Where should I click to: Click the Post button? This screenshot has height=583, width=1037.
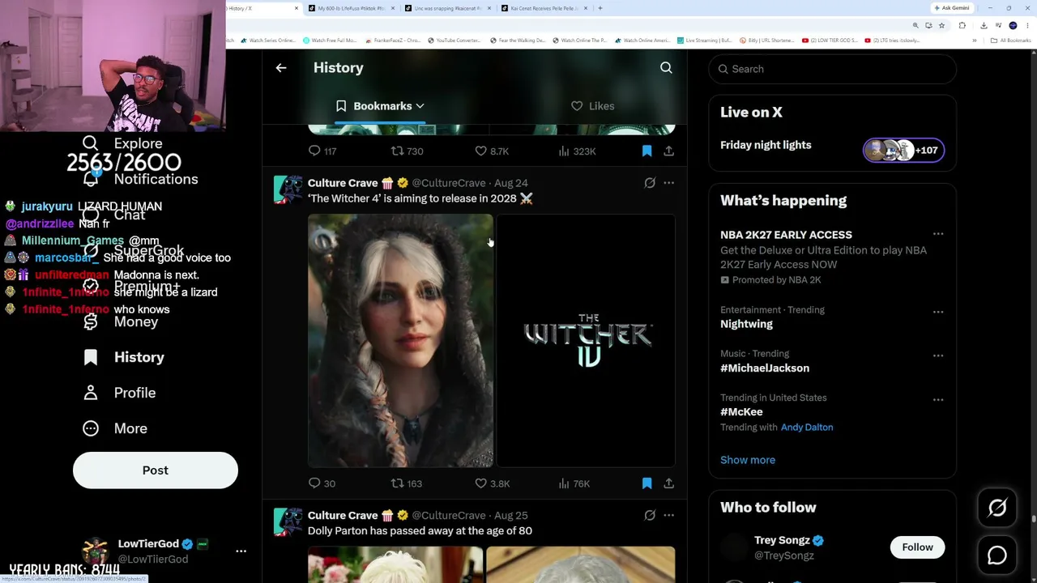(156, 470)
